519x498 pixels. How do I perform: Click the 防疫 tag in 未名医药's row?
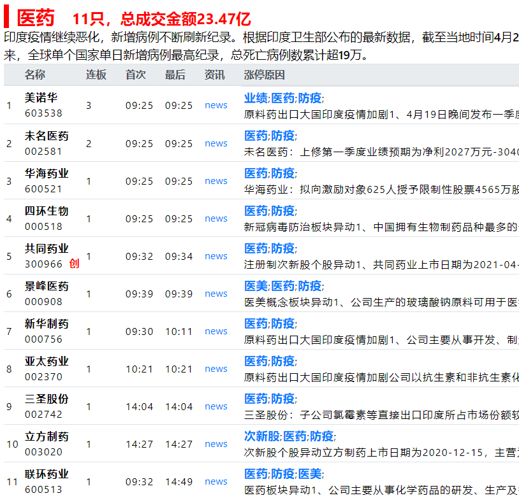click(x=282, y=136)
